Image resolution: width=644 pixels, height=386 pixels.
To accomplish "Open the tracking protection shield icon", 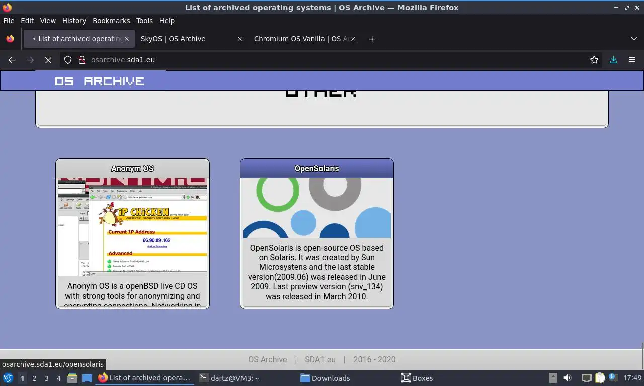I will [68, 60].
